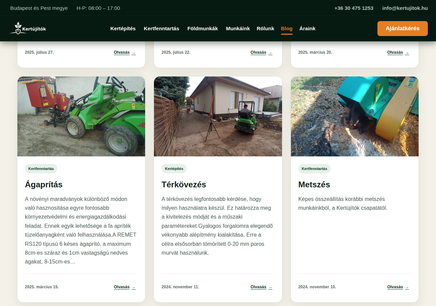
Task: Click the Ágaprítás excerpt paragraph
Action: pyautogui.click(x=81, y=230)
